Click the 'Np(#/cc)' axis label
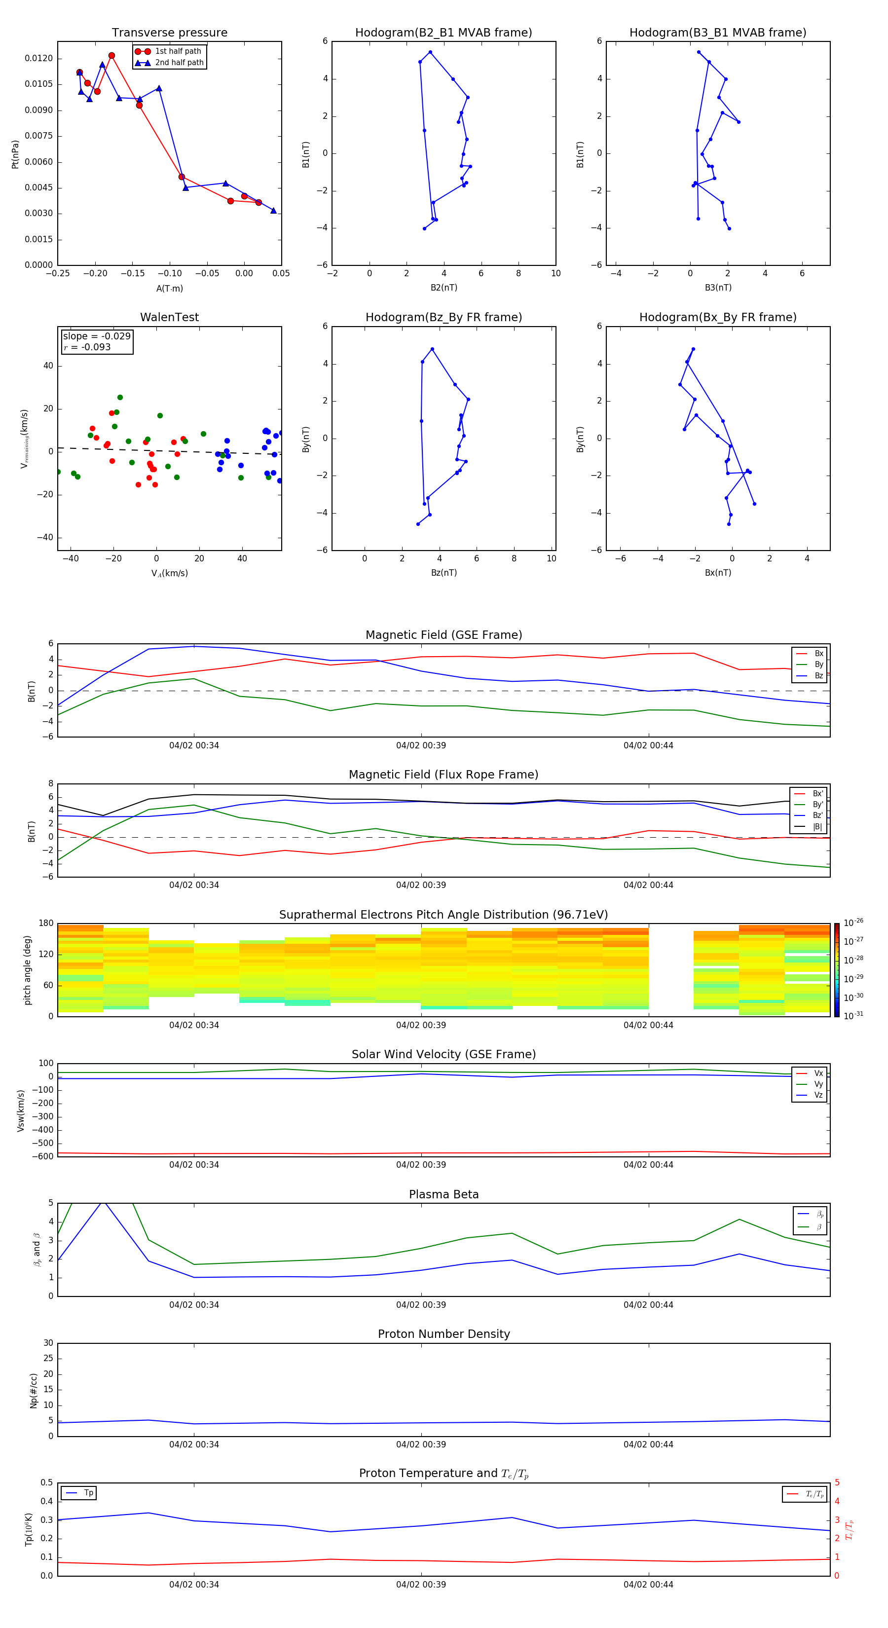 [34, 1390]
